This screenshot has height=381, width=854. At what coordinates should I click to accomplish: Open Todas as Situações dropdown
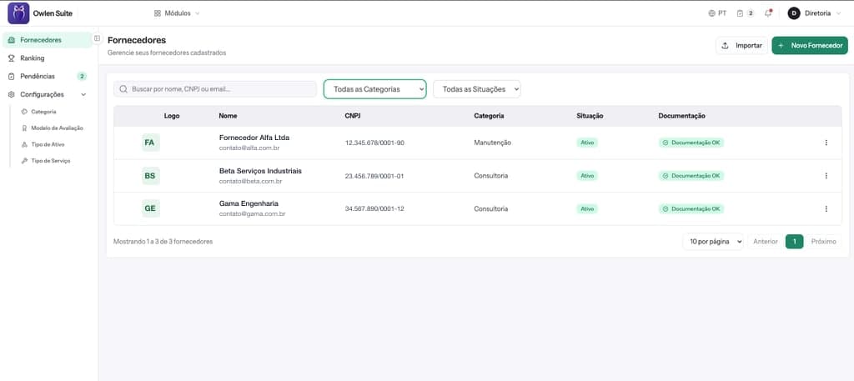coord(476,89)
